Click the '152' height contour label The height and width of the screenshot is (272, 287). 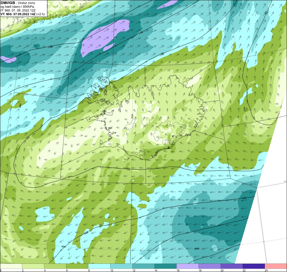point(266,13)
